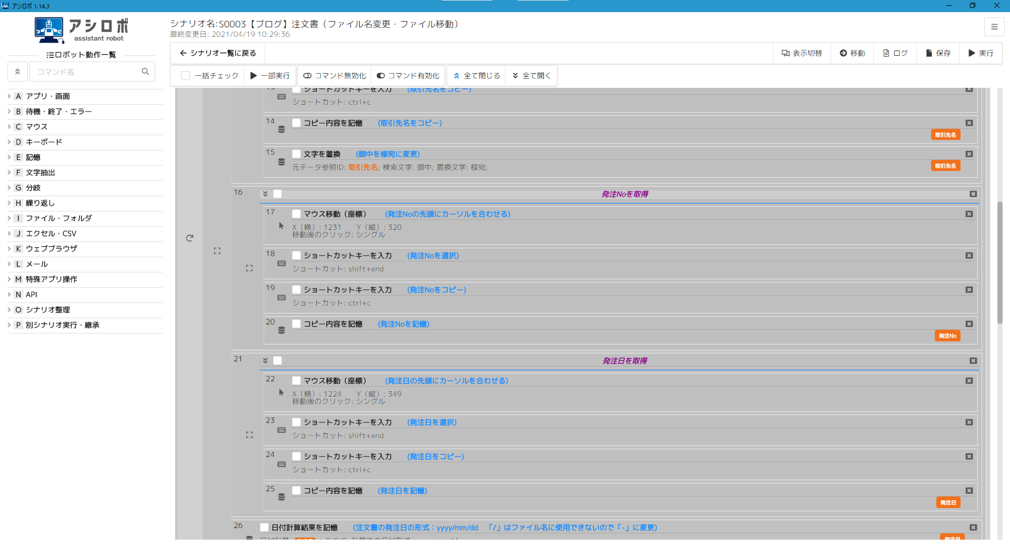Expand category P 別シナリオ実行・継承

click(85, 325)
